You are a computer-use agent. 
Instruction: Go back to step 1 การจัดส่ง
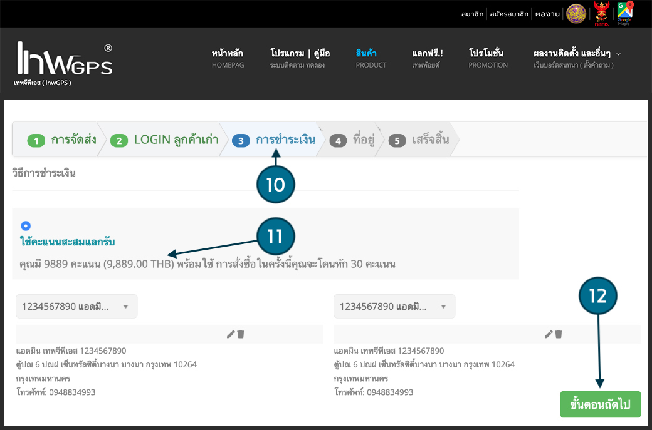(x=73, y=140)
